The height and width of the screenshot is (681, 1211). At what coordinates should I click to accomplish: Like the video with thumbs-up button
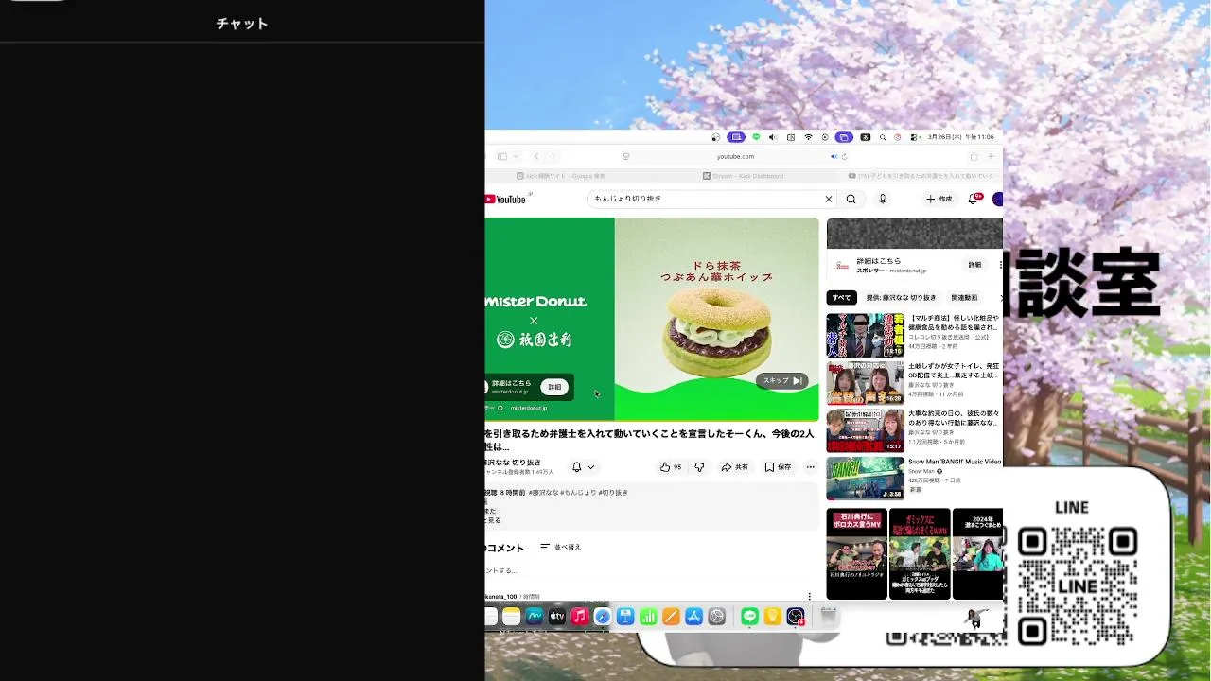[671, 467]
